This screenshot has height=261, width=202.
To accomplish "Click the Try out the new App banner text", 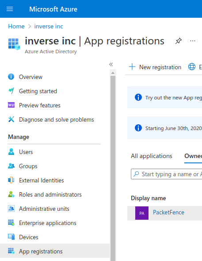I will pyautogui.click(x=174, y=98).
